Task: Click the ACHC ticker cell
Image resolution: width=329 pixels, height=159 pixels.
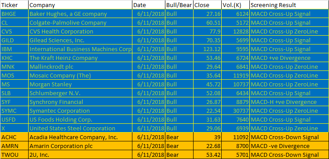Action: (14, 137)
